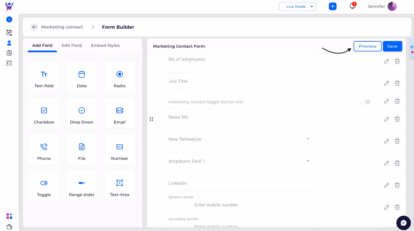Delete the No.of.employees field
The image size is (414, 231).
pos(397,61)
